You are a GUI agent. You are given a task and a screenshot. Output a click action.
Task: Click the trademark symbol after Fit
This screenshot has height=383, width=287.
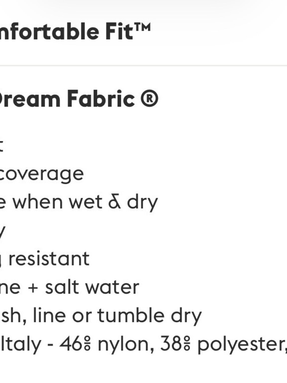[x=142, y=28]
